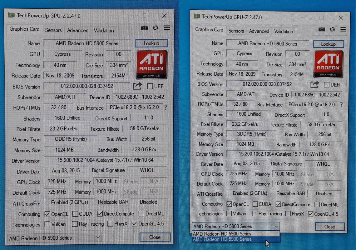Toggle the Ray Tracing checkbox in right window

[x=255, y=214]
